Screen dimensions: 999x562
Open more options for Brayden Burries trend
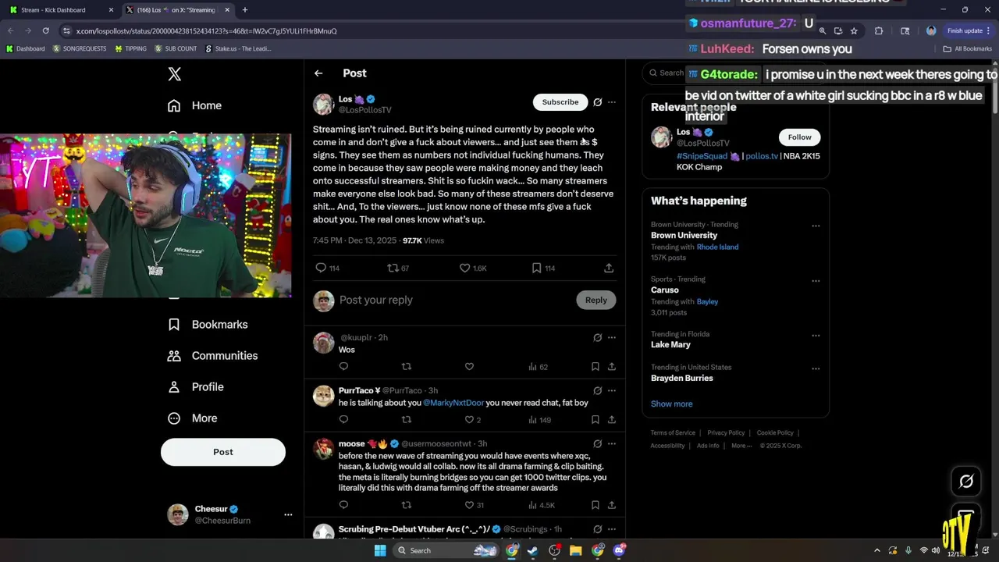[816, 368]
